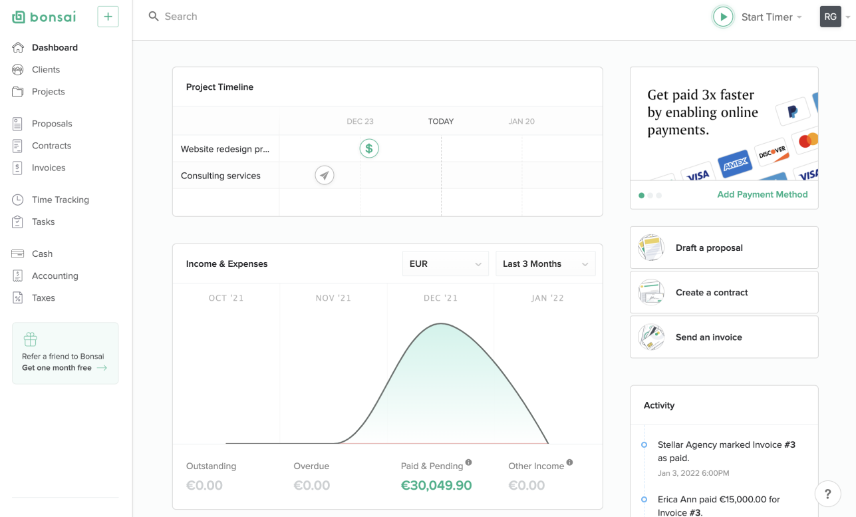Image resolution: width=856 pixels, height=517 pixels.
Task: Open the Time Tracking page
Action: (60, 200)
